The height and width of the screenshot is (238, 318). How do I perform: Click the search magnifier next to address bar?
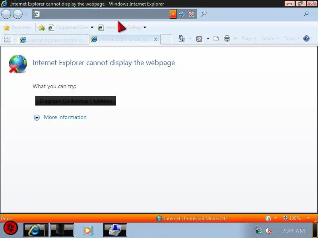click(x=204, y=14)
